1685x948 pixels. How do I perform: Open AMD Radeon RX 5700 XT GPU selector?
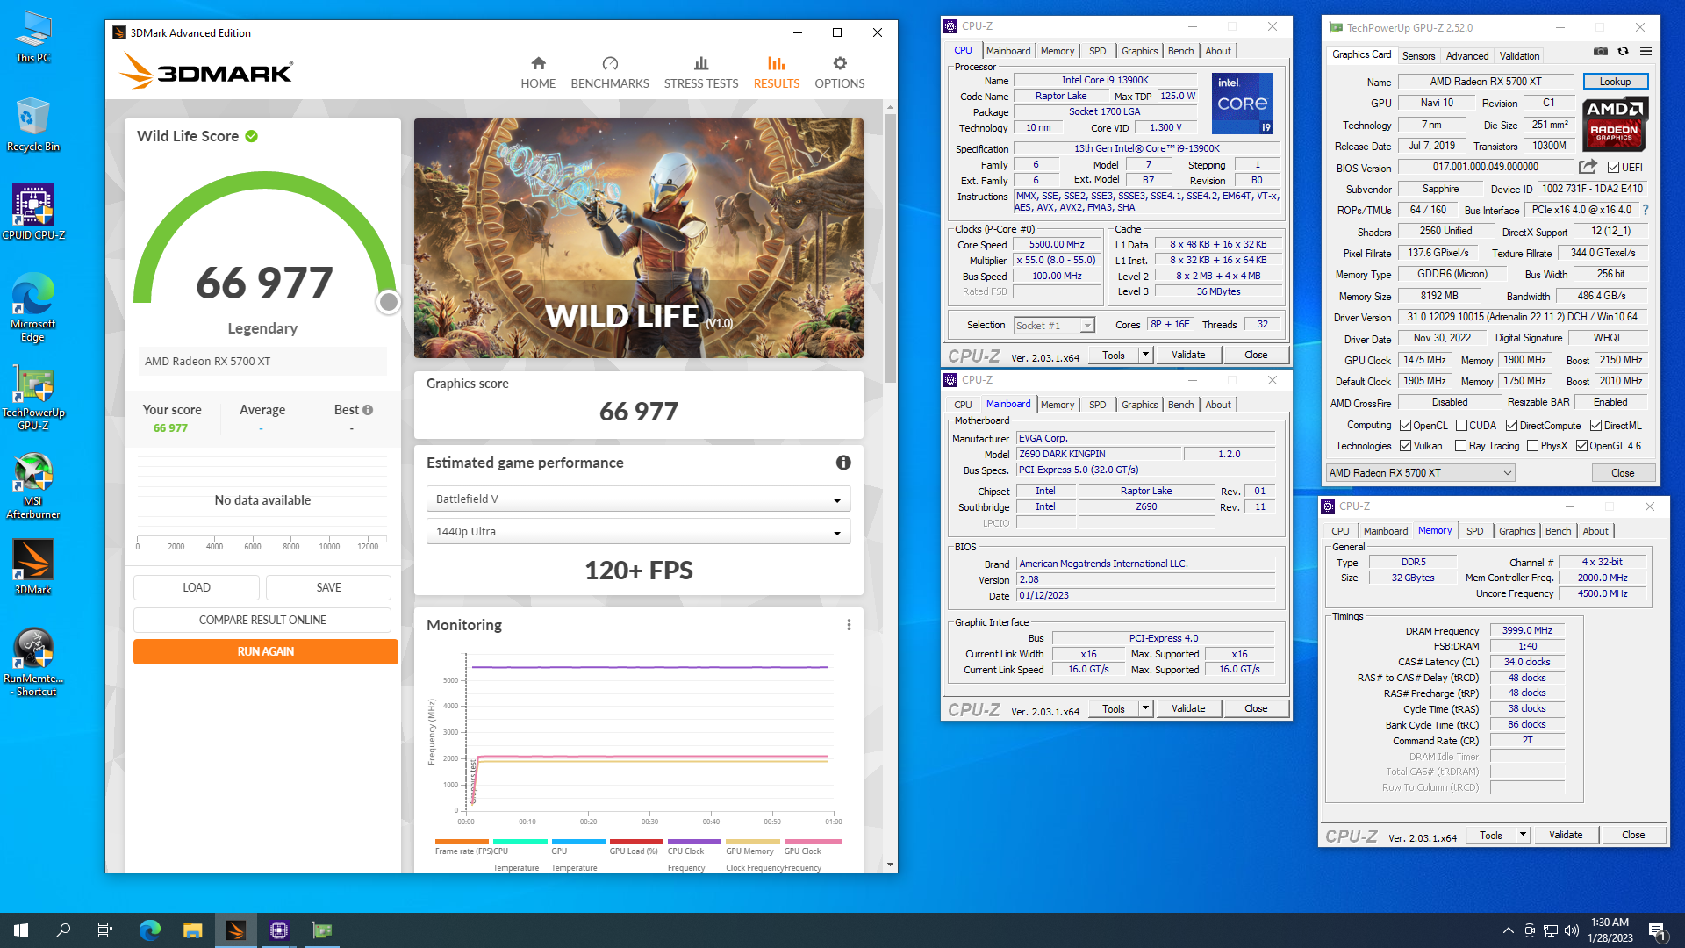(x=1420, y=472)
